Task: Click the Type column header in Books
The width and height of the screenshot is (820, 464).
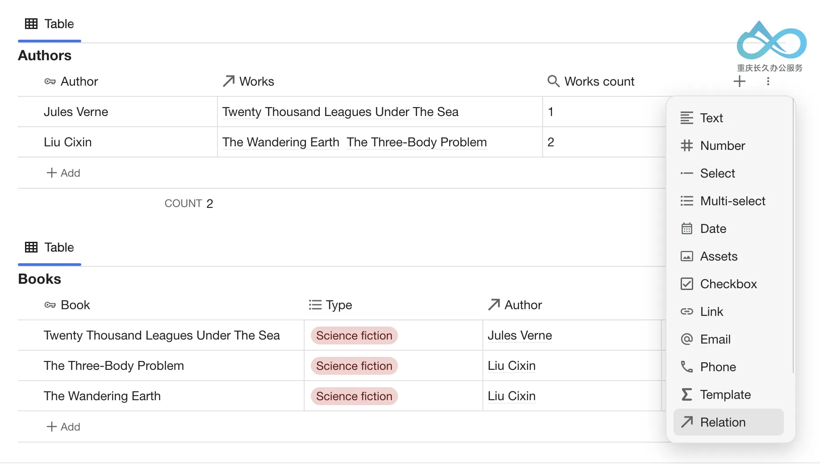Action: click(331, 305)
